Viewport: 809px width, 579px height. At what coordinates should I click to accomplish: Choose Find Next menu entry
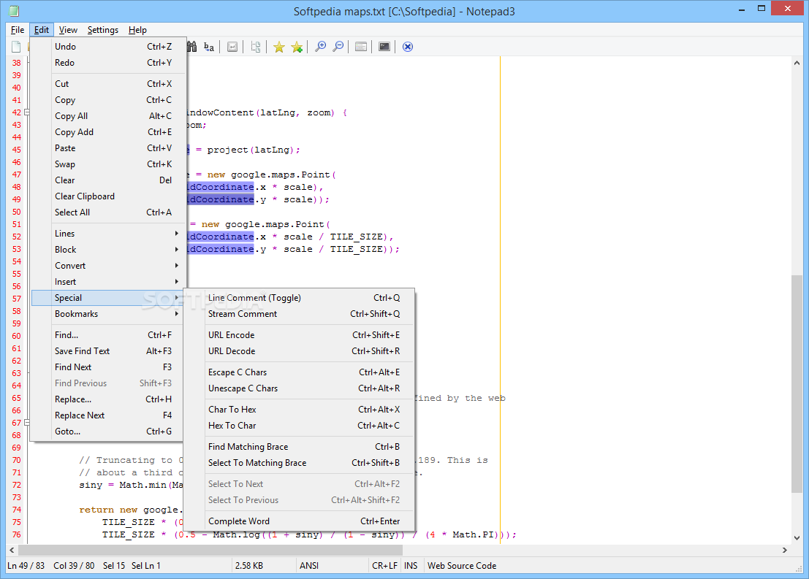coord(107,367)
